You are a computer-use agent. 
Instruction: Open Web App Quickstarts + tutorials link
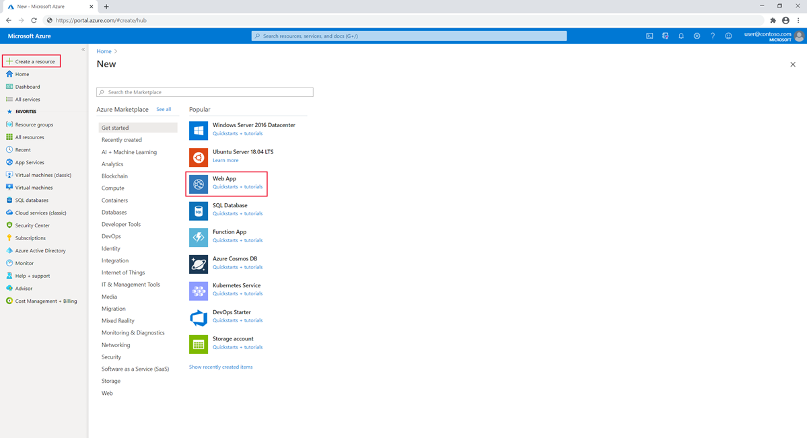tap(238, 187)
